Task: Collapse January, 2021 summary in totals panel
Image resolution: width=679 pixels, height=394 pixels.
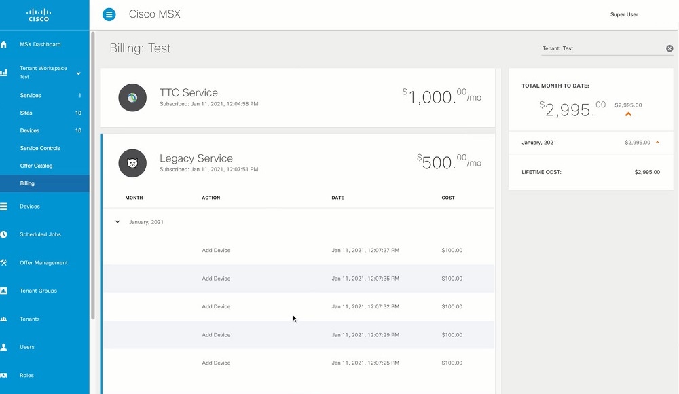Action: [x=657, y=142]
